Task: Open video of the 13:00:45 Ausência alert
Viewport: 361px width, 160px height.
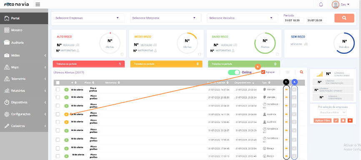Action: (x=286, y=122)
